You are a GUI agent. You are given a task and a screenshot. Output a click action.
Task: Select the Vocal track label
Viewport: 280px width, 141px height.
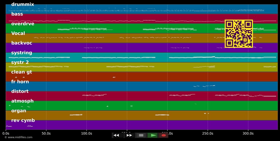coord(18,33)
